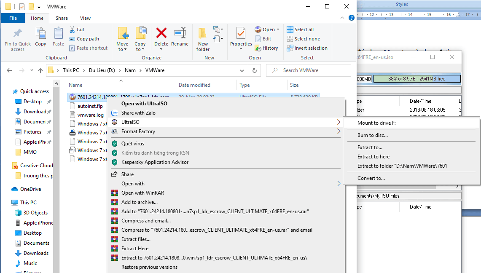481x273 pixels.
Task: Click the Back navigation arrow
Action: tap(10, 70)
